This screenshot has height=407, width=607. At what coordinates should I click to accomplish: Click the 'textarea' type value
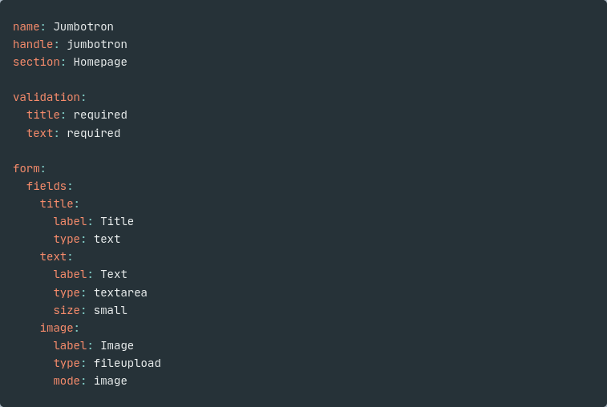(x=120, y=292)
